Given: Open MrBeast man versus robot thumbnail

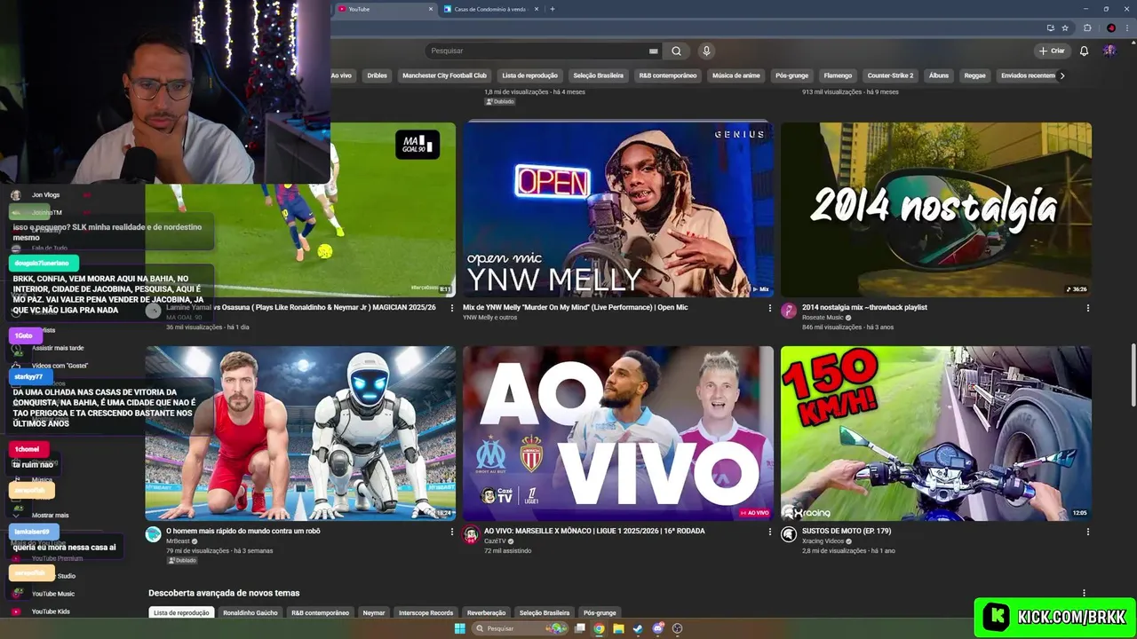Looking at the screenshot, I should point(300,433).
